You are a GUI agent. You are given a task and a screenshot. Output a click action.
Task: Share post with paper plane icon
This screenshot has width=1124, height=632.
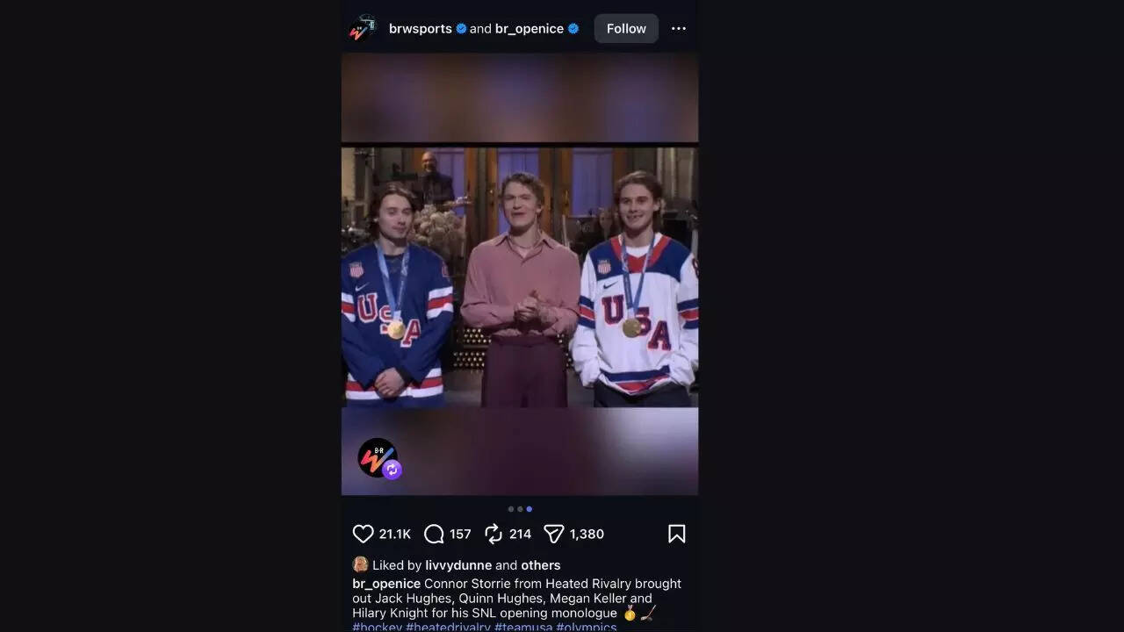(553, 534)
